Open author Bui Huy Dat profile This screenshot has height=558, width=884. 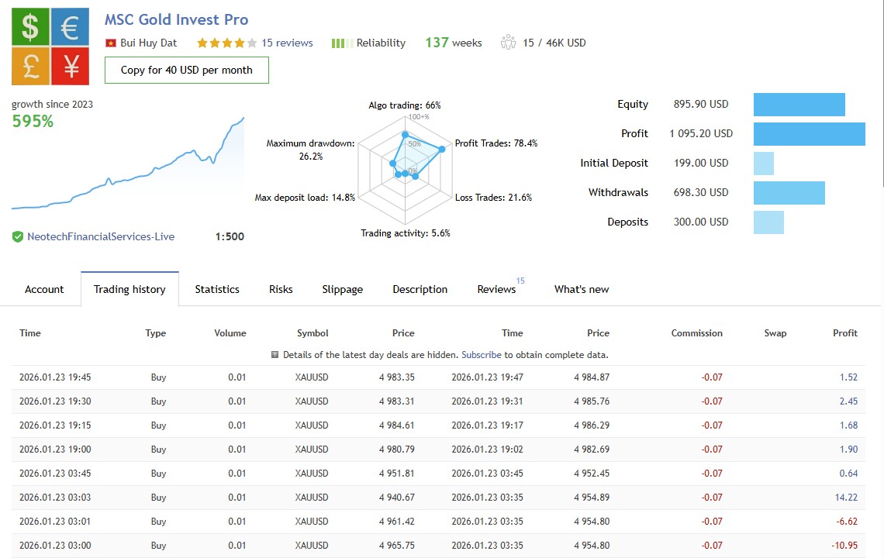click(x=149, y=43)
